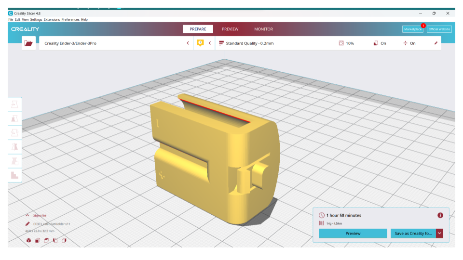The image size is (463, 260).
Task: Click the Marketplace button
Action: (413, 29)
